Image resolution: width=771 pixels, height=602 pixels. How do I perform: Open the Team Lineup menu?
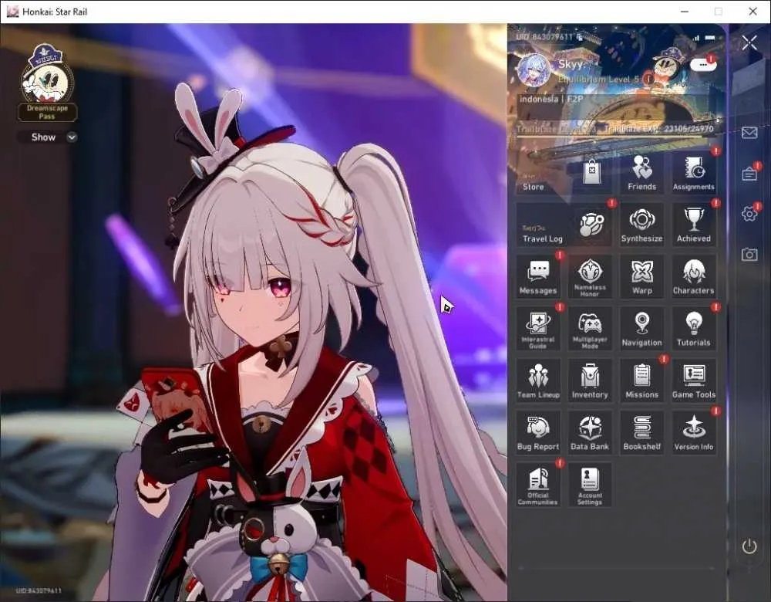[538, 381]
